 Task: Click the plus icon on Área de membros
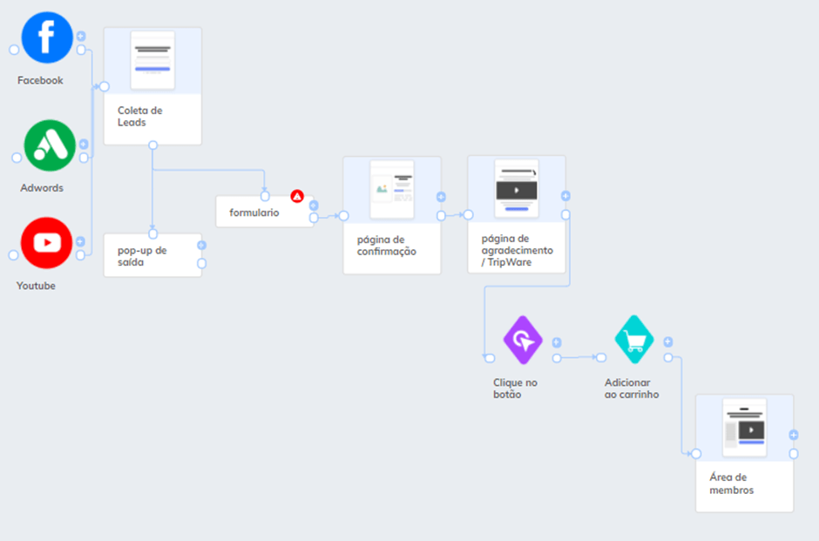[794, 435]
